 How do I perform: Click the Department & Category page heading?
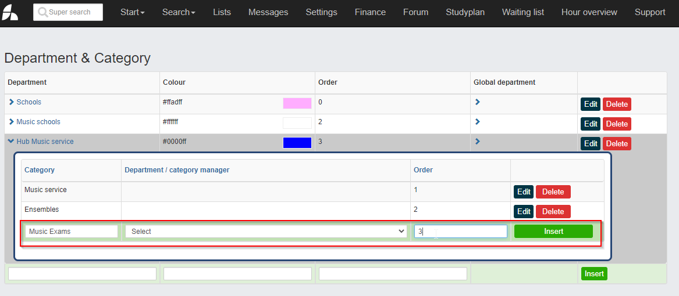point(77,58)
